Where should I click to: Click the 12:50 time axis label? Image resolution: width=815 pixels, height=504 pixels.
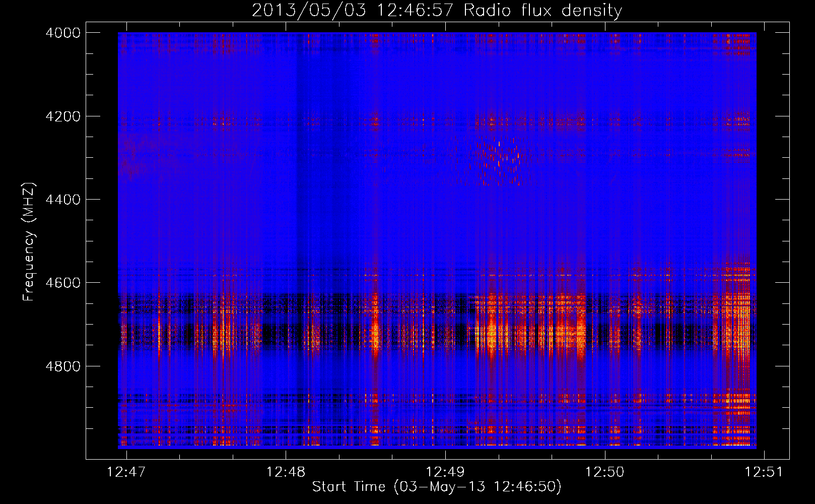click(x=604, y=472)
